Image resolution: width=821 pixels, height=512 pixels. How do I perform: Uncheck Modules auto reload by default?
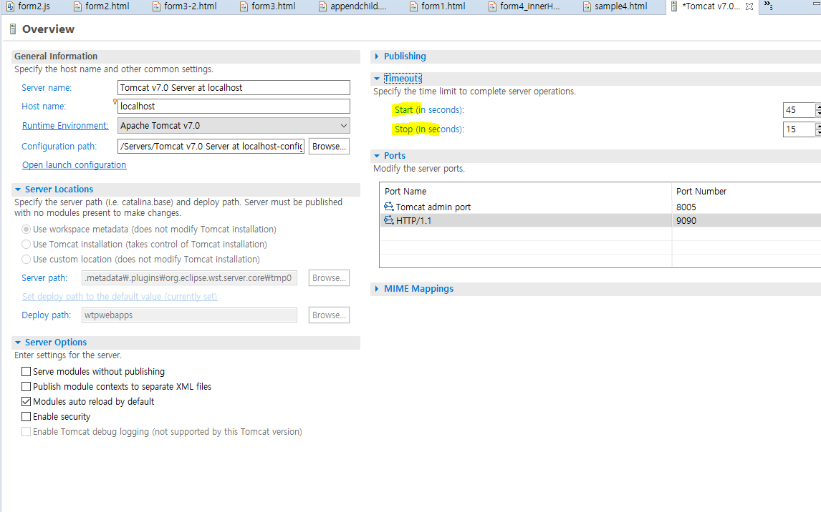26,401
